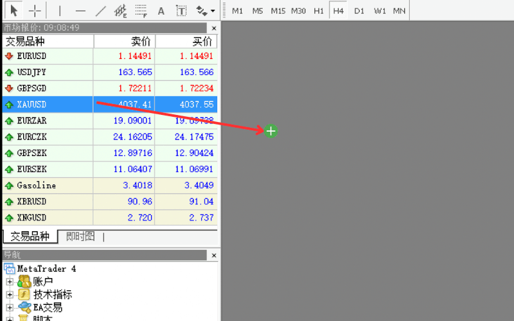This screenshot has width=514, height=321.
Task: Click GBPSEK bid price 12.89716
Action: (133, 153)
